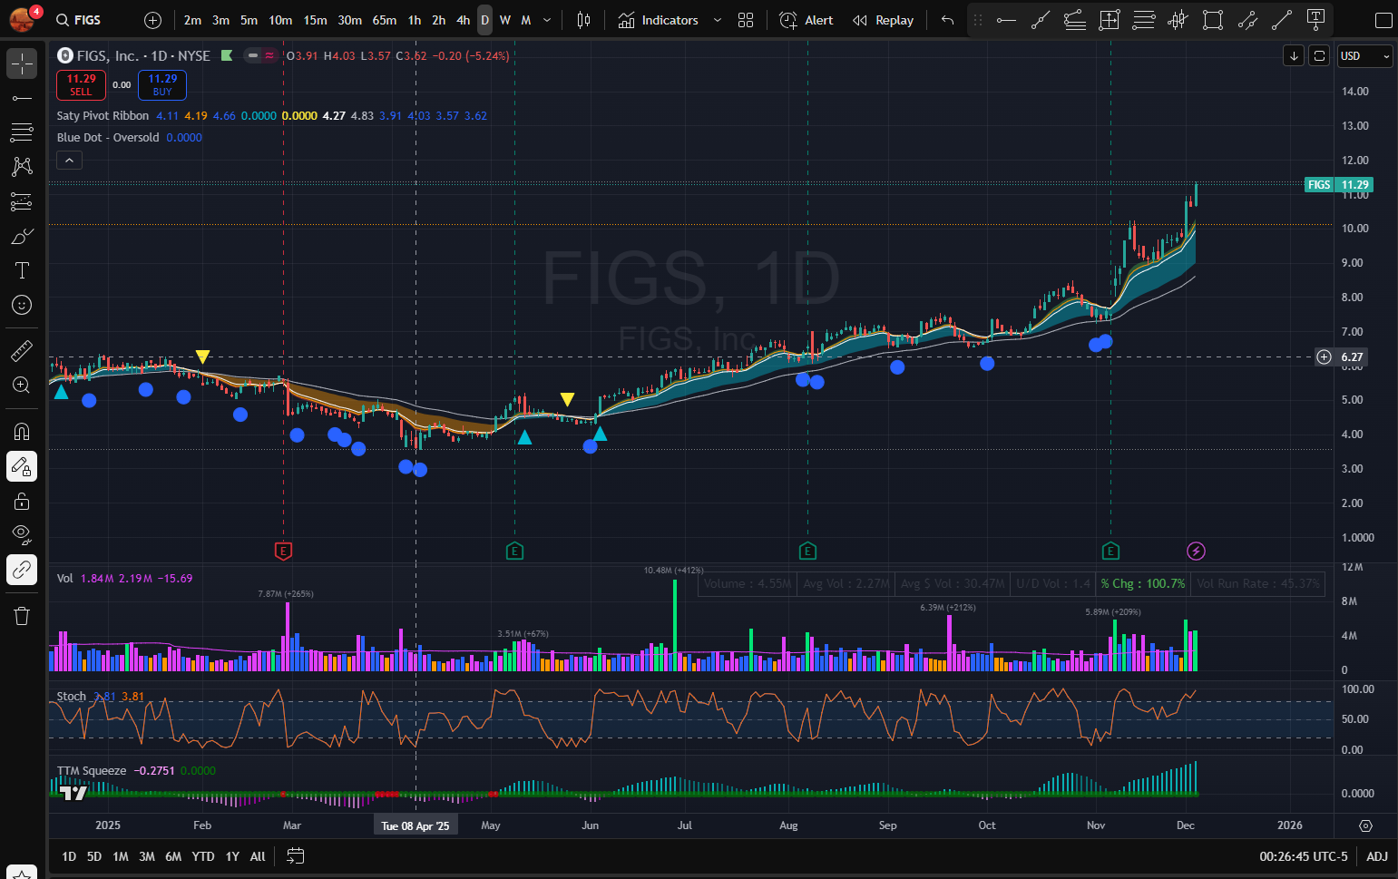Open the FIGS symbol search

[79, 20]
